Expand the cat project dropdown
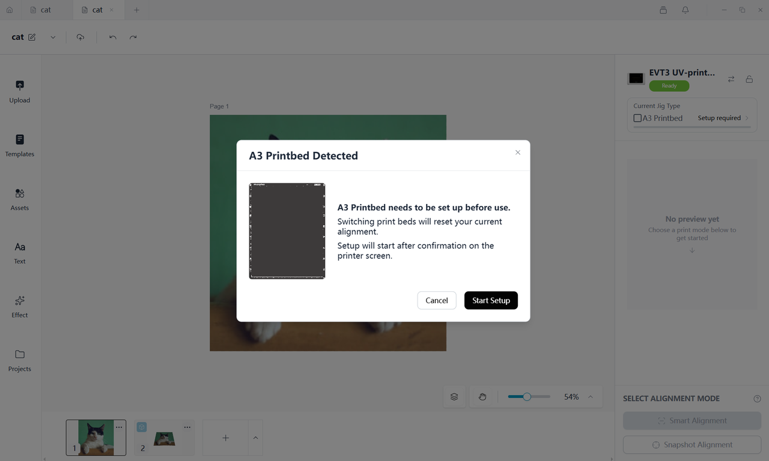Screen dimensions: 769x461 [53, 37]
